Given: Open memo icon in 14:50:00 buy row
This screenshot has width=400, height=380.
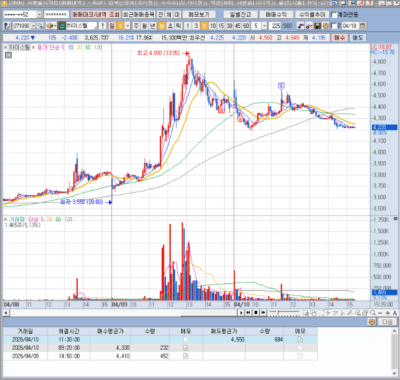Looking at the screenshot, I should click(186, 356).
